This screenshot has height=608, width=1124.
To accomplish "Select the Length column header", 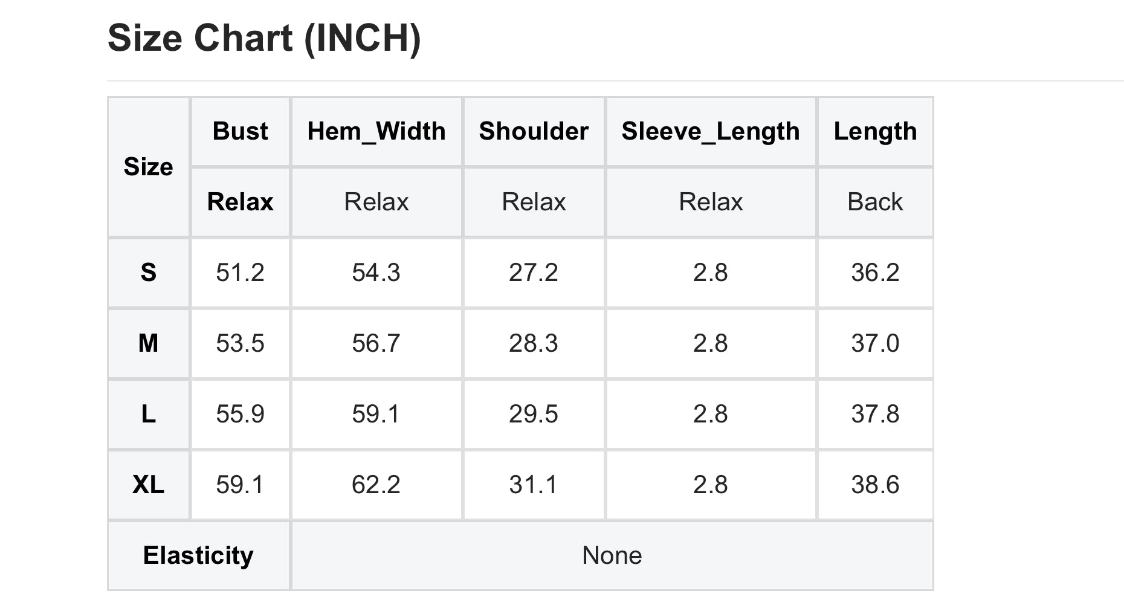I will point(875,131).
